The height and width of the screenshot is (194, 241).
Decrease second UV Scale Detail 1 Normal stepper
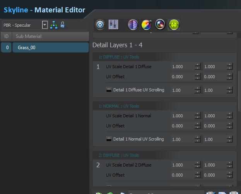(230, 117)
